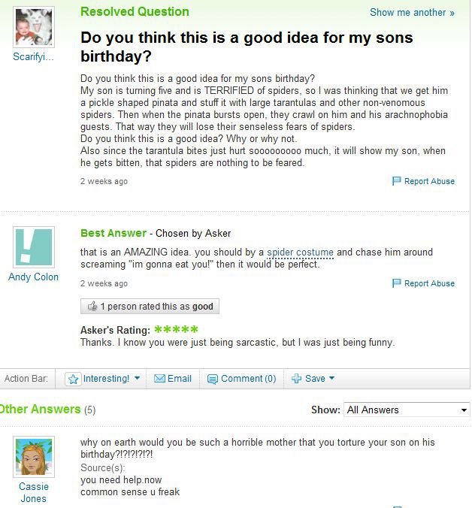
Task: Click the Comment speech bubble icon
Action: (213, 379)
